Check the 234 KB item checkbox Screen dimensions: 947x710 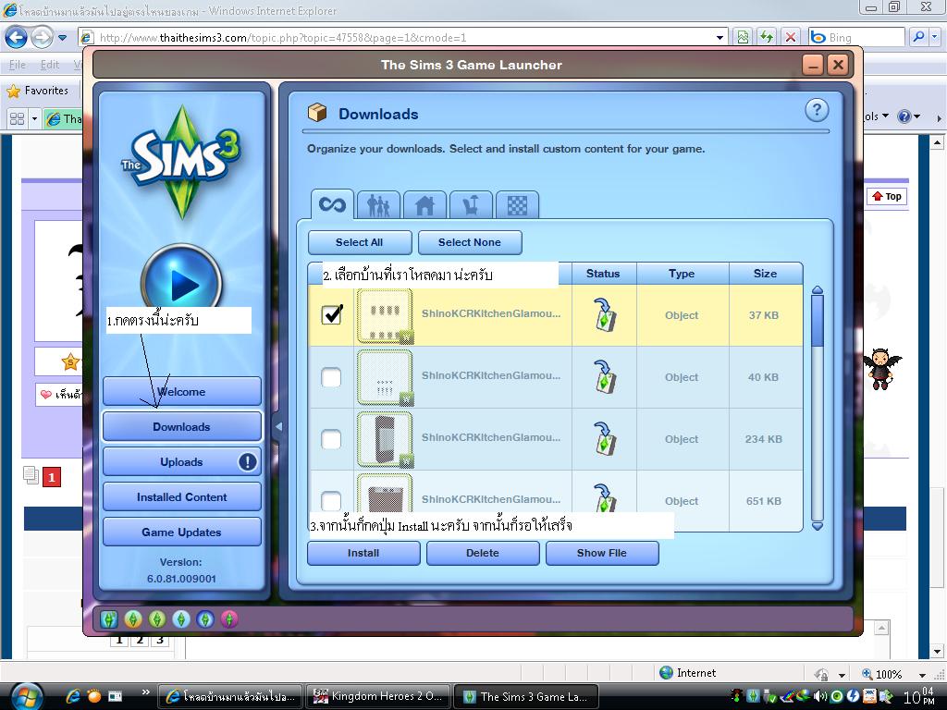(331, 439)
